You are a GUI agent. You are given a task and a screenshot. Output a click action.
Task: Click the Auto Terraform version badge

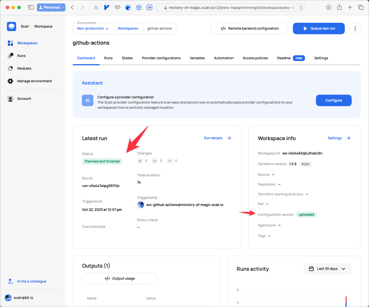[x=305, y=164]
